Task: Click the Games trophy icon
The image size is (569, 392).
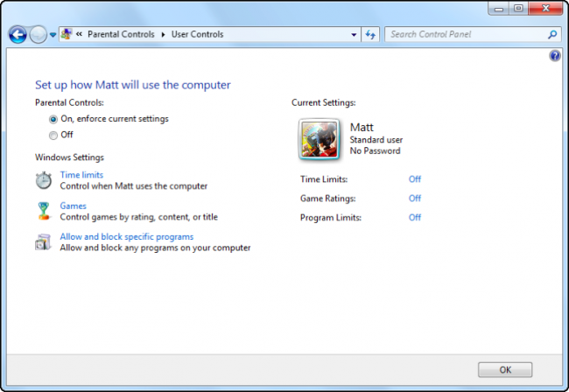Action: coord(44,211)
